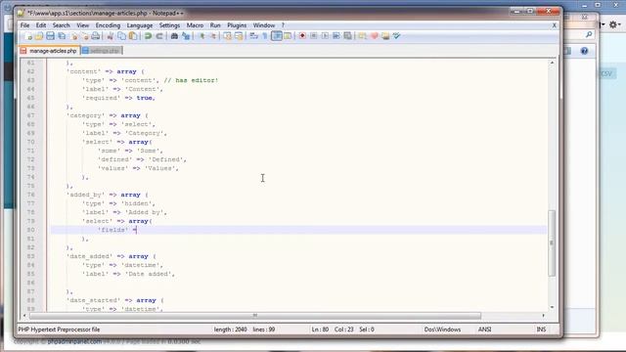This screenshot has width=626, height=352.
Task: Toggle show all characters icon
Action: click(265, 36)
